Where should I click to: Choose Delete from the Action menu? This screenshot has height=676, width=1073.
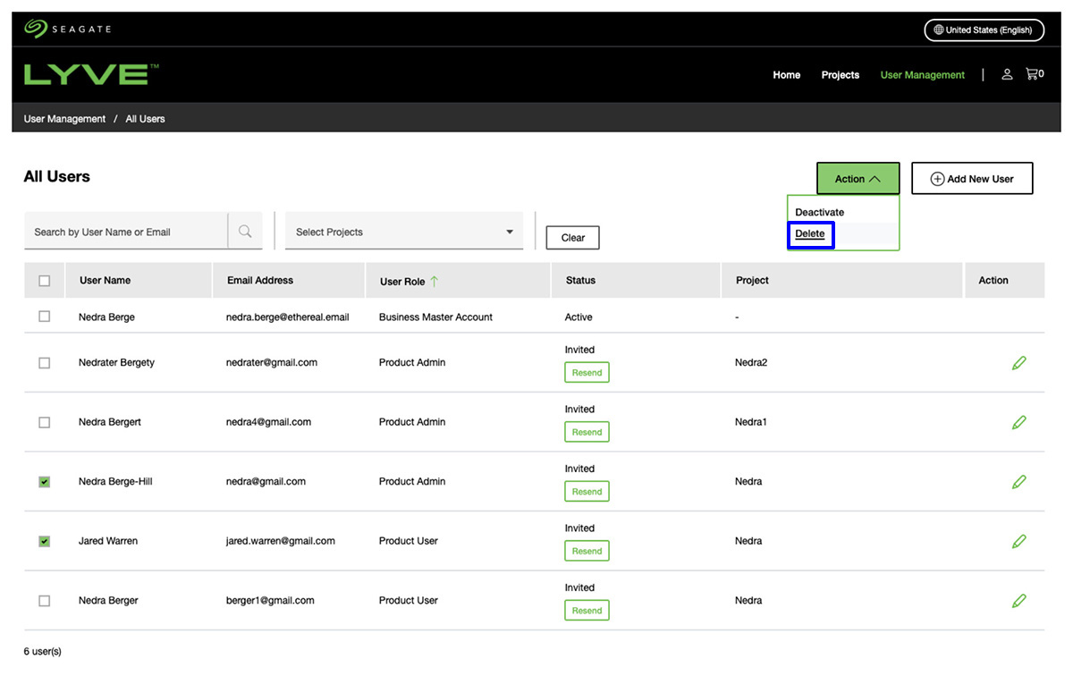810,234
